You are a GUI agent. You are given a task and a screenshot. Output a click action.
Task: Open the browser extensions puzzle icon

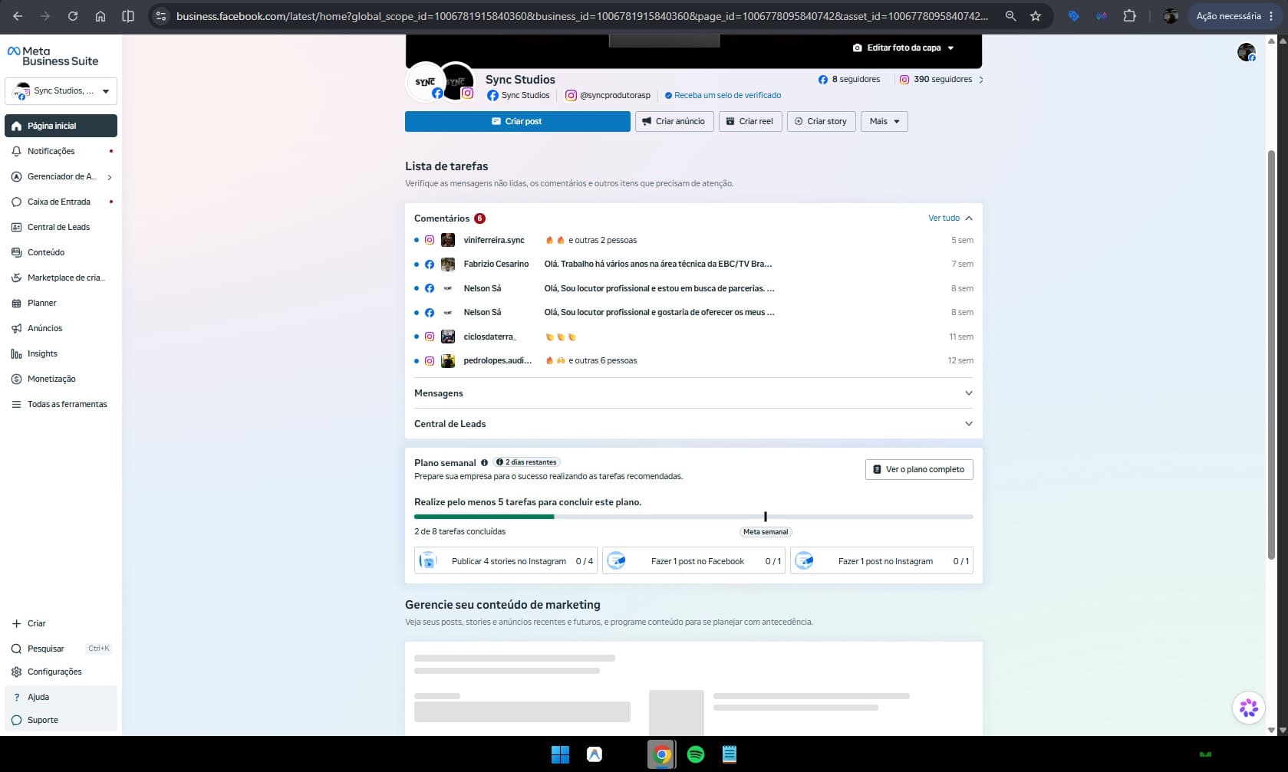pos(1129,15)
